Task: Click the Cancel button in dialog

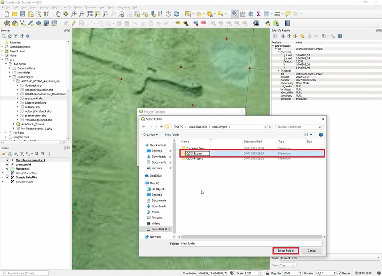Action: click(x=312, y=251)
